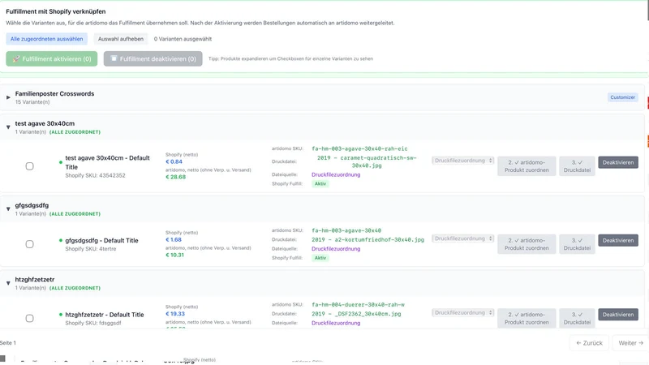
Task: Tick checkbox for htzghfzetzetr Default Title
Action: [29, 318]
